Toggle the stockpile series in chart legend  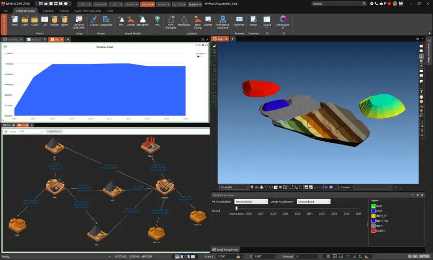(198, 56)
